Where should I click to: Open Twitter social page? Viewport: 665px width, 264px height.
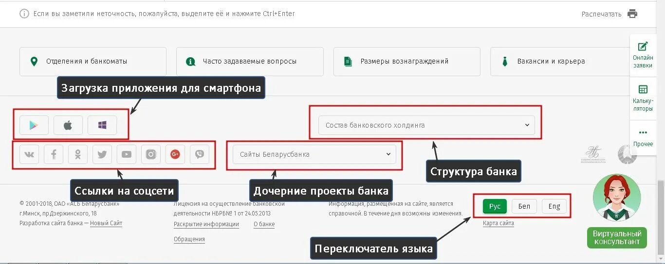pyautogui.click(x=102, y=154)
